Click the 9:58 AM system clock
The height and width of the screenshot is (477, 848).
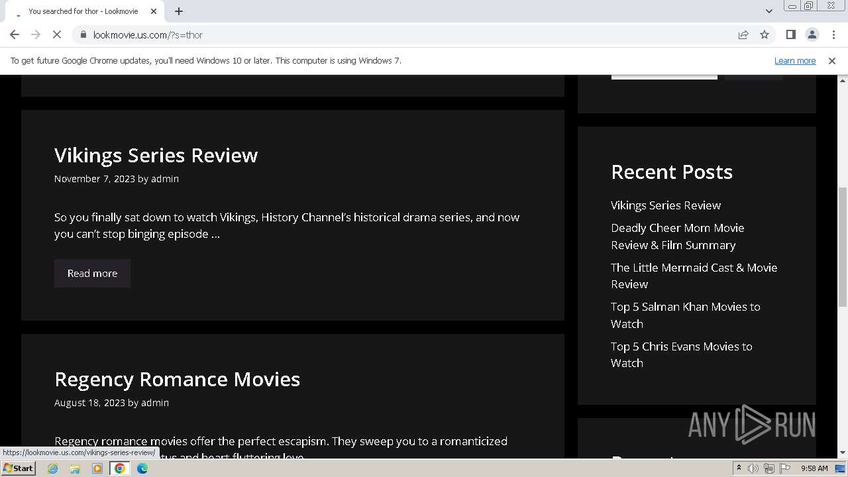click(x=814, y=468)
